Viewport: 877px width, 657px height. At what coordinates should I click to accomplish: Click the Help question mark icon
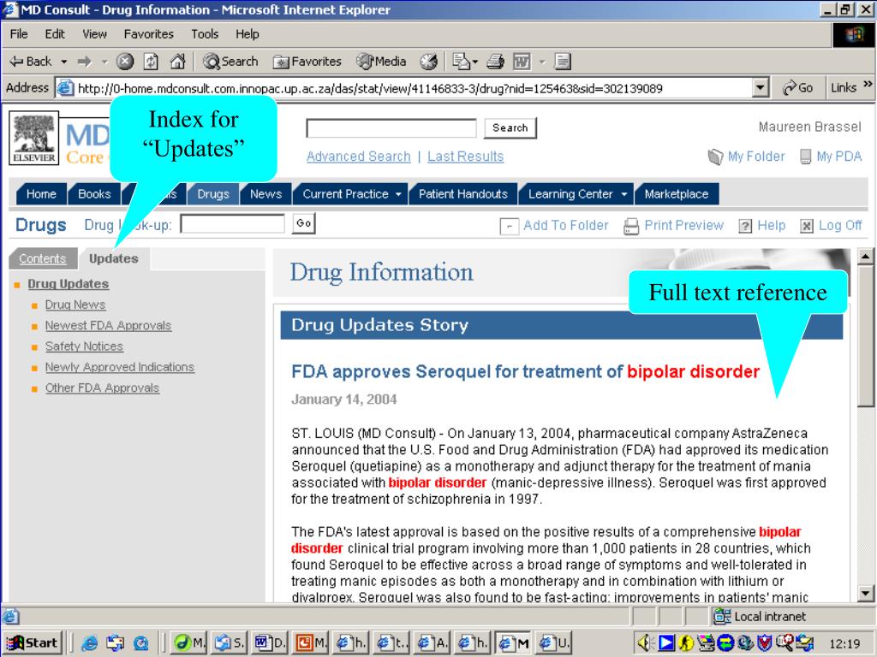click(x=745, y=226)
